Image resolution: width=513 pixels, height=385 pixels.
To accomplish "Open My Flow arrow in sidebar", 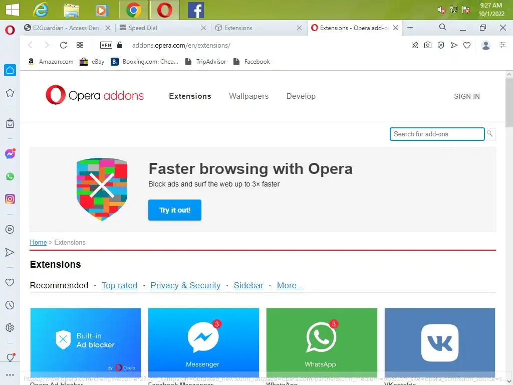I will coord(10,252).
